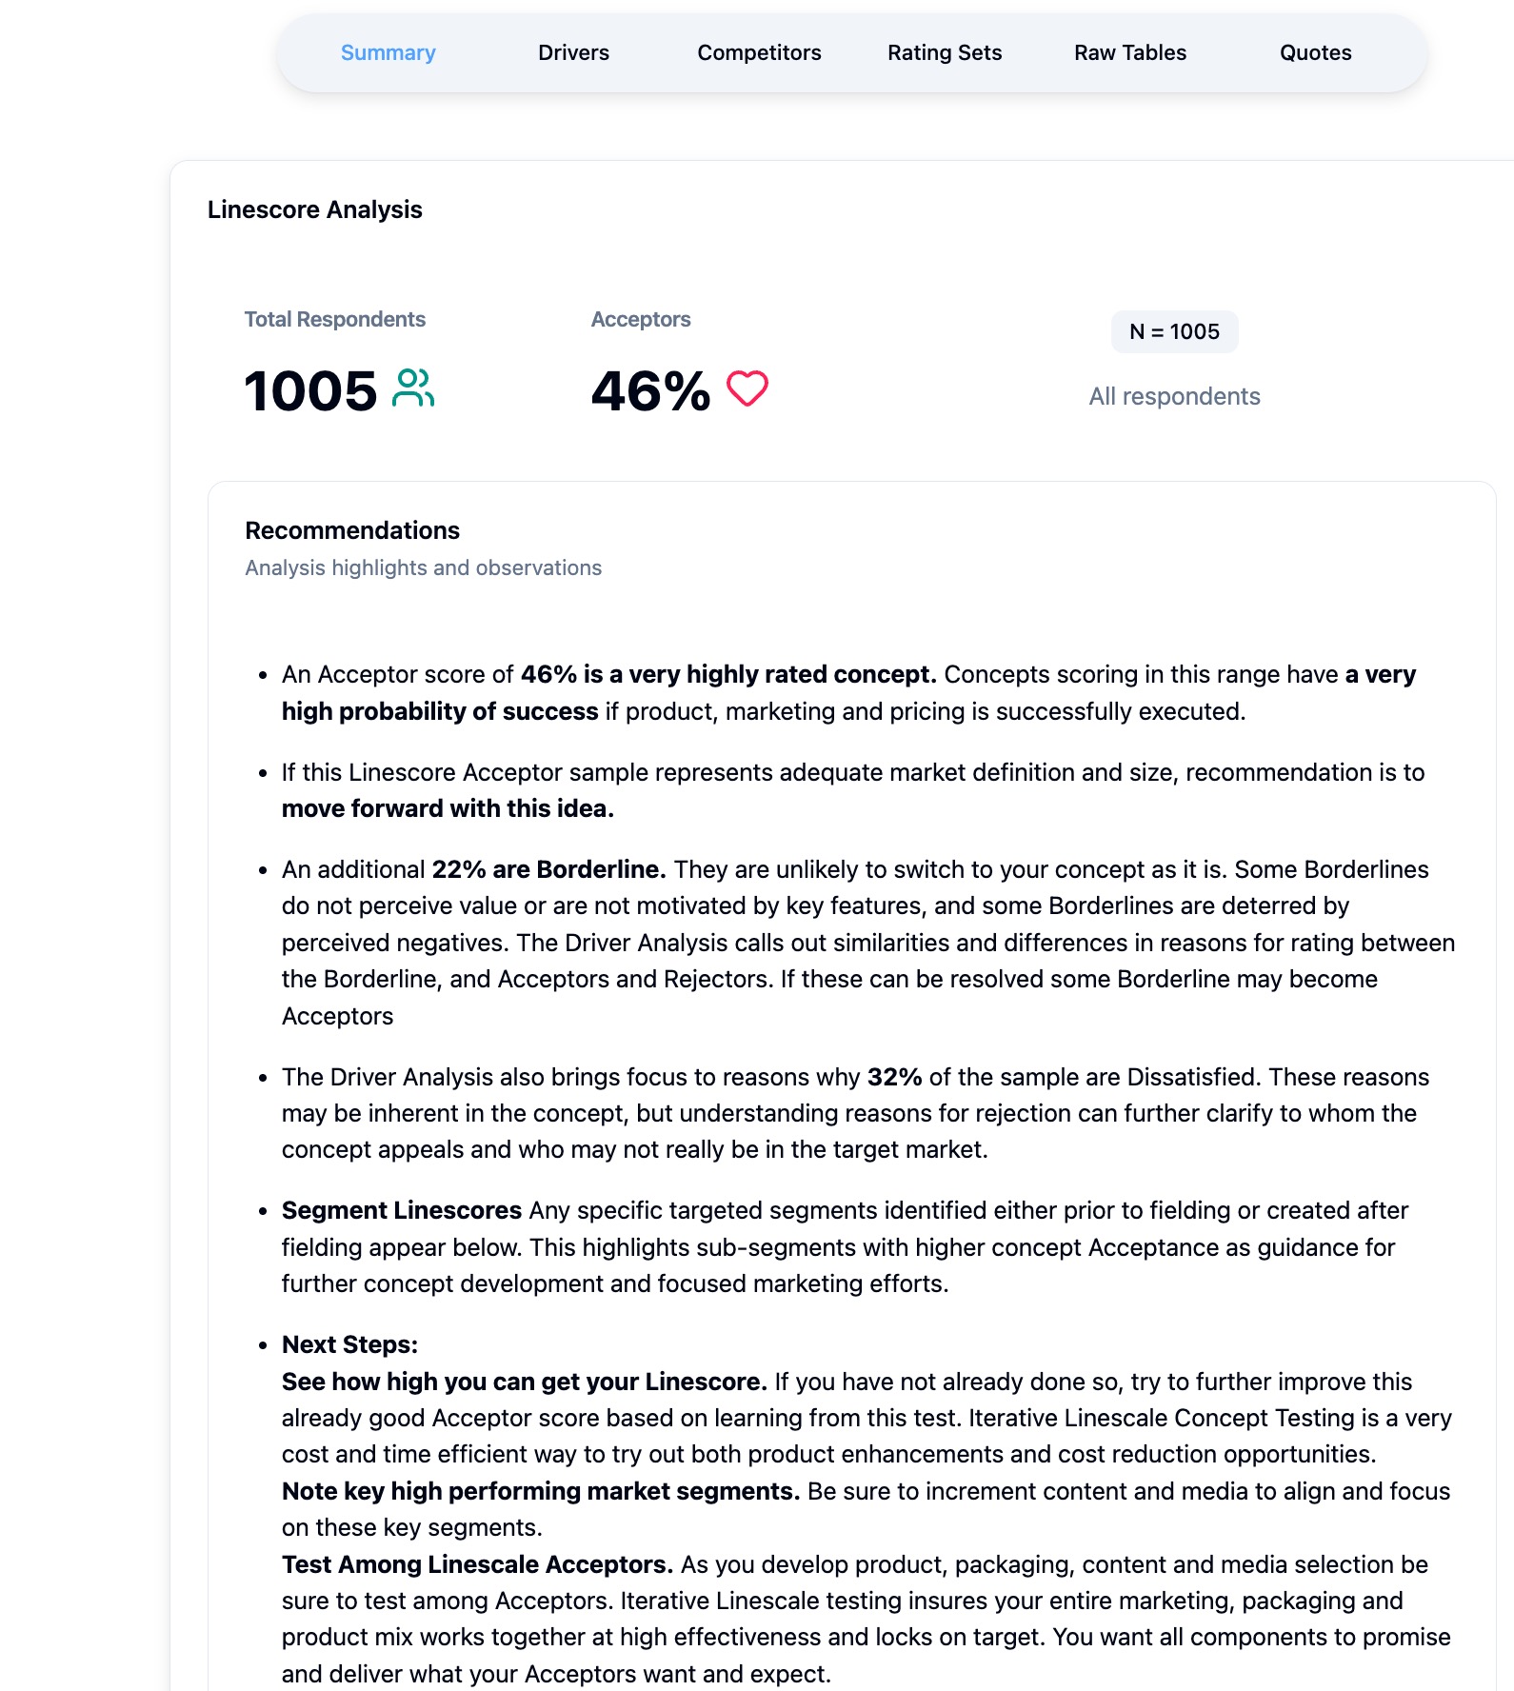The width and height of the screenshot is (1514, 1691).
Task: Click the Segment Linescores bold label
Action: [398, 1209]
